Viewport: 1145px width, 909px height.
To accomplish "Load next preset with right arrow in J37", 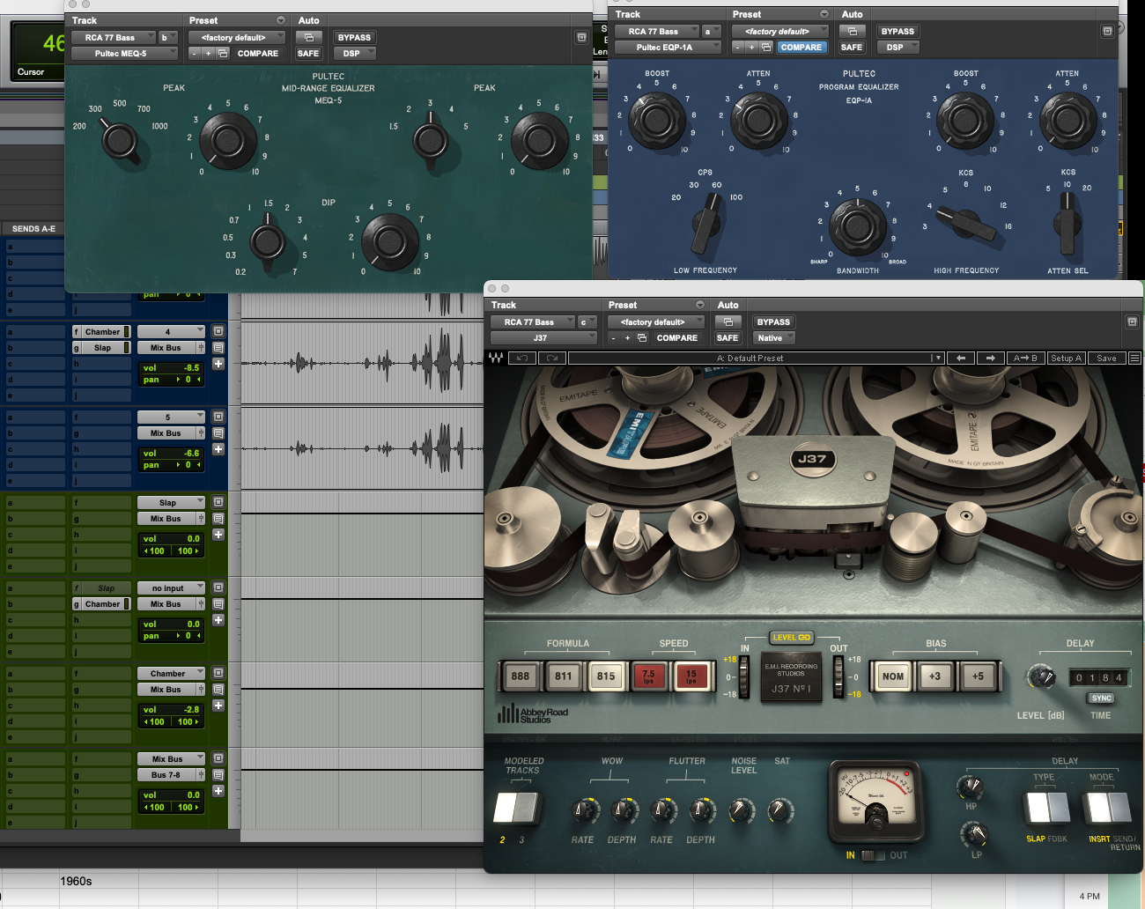I will pos(991,358).
